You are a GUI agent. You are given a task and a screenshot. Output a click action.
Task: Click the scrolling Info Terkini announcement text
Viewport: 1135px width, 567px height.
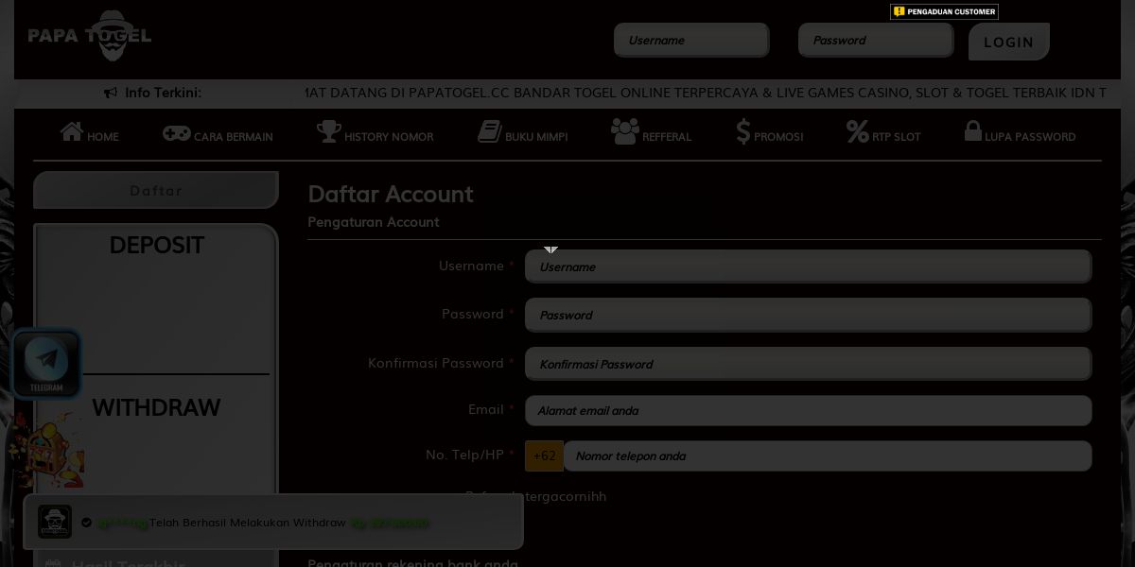pos(706,93)
